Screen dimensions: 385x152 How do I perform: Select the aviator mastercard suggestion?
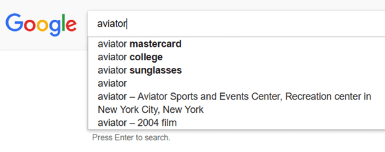point(236,44)
